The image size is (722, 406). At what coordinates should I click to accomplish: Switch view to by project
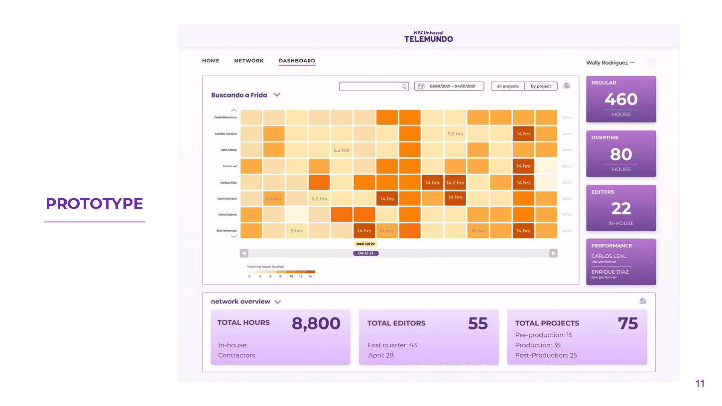tap(541, 86)
